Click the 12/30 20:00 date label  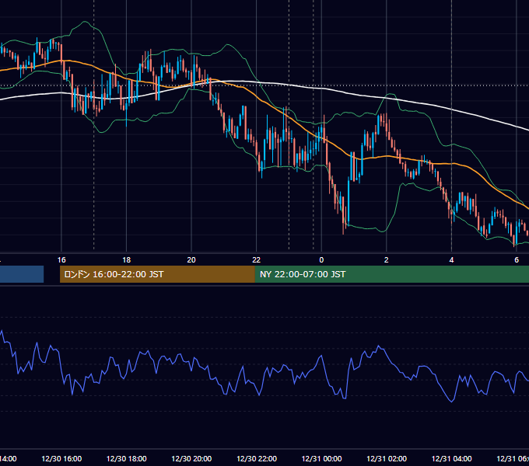coord(191,458)
